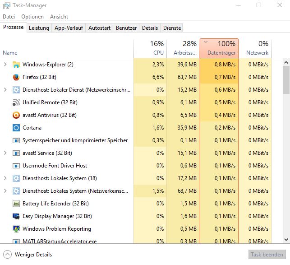This screenshot has width=290, height=265.
Task: Click the MATLABStartupAccelerator.exe icon
Action: (x=16, y=241)
